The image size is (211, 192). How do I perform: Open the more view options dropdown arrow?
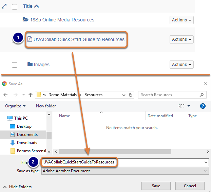189,106
